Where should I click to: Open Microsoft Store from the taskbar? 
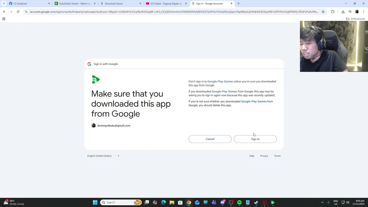180,202
